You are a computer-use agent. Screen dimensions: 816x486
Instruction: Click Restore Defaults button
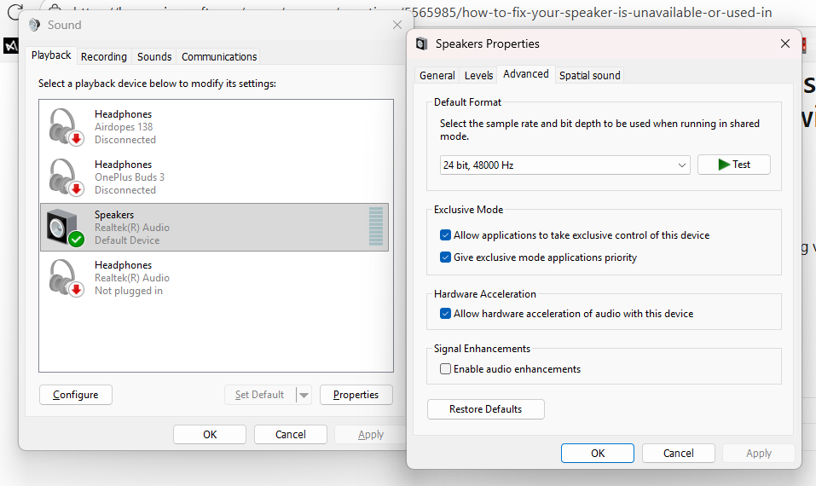(485, 409)
